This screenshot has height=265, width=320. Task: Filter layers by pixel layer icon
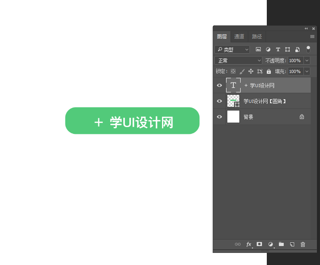(258, 49)
